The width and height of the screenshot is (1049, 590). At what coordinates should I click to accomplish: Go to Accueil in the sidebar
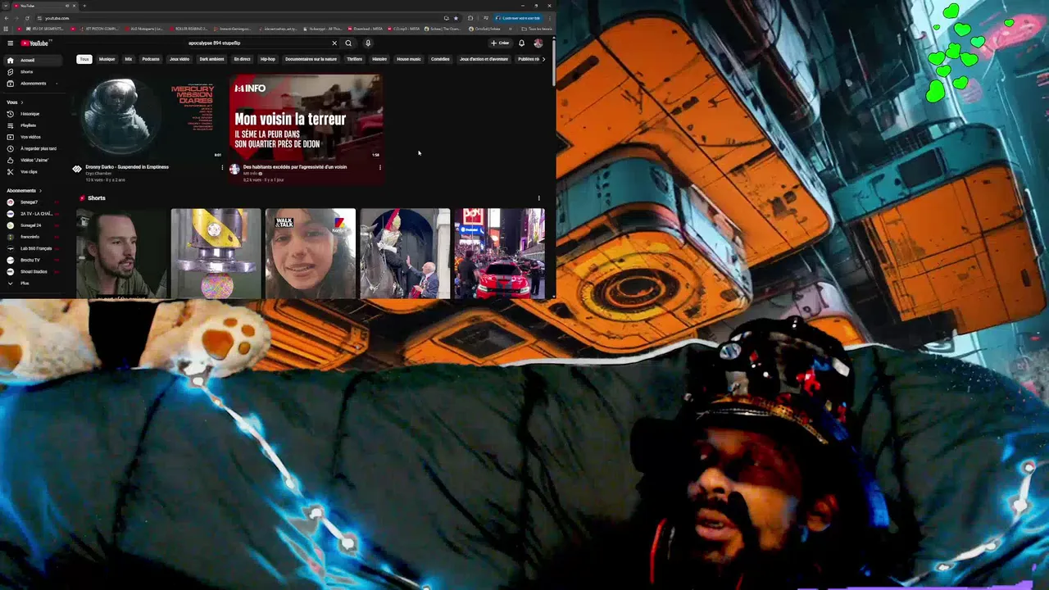click(32, 61)
